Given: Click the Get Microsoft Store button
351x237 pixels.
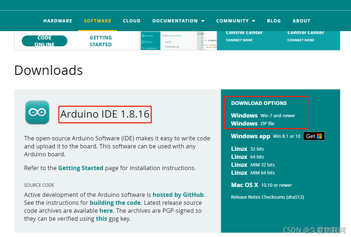Looking at the screenshot, I should click(314, 136).
